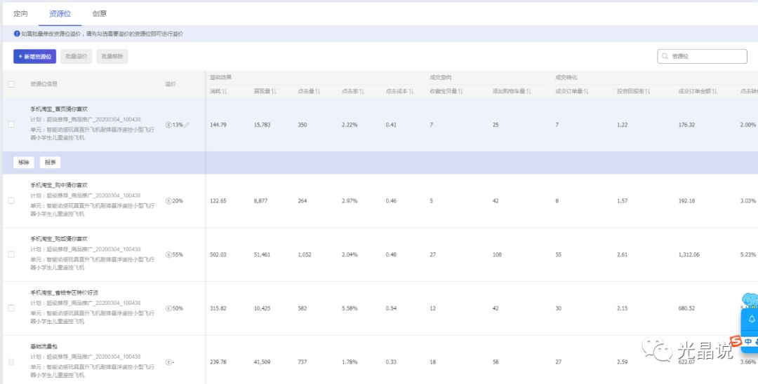Click the edit pencil next to 13% premium
Viewport: 758px width, 384px height.
(x=187, y=125)
